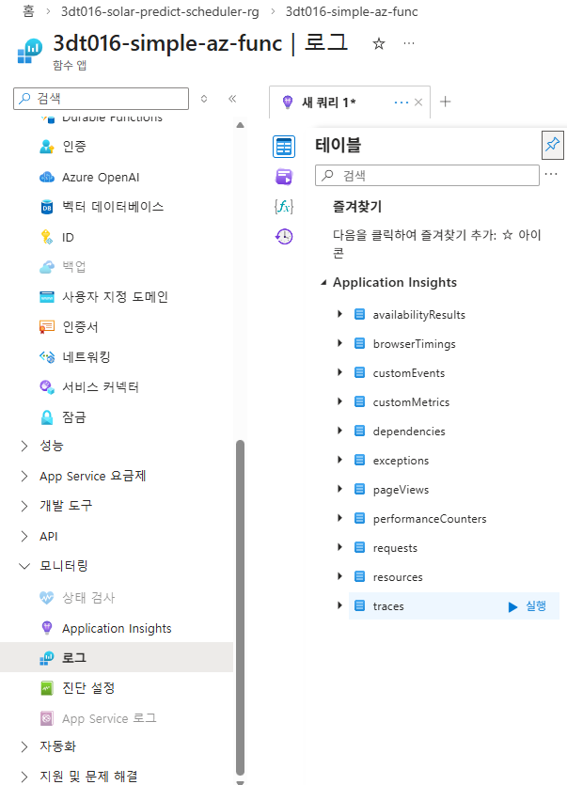Run the traces table query via 실행
This screenshot has width=567, height=785.
(x=528, y=606)
